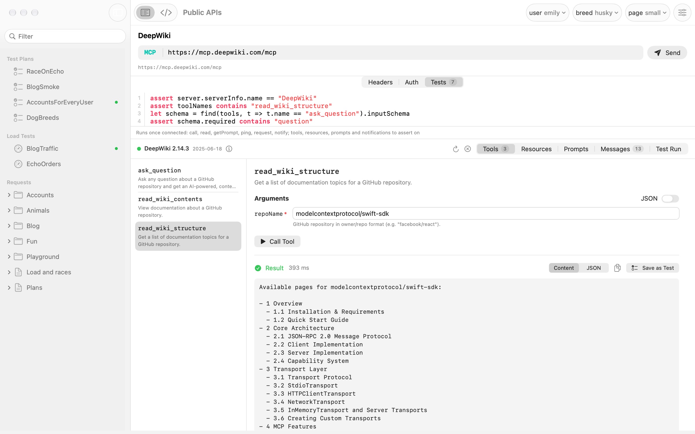Viewport: 695px width, 434px height.
Task: Expand the Fun folder chevron
Action: [9, 241]
